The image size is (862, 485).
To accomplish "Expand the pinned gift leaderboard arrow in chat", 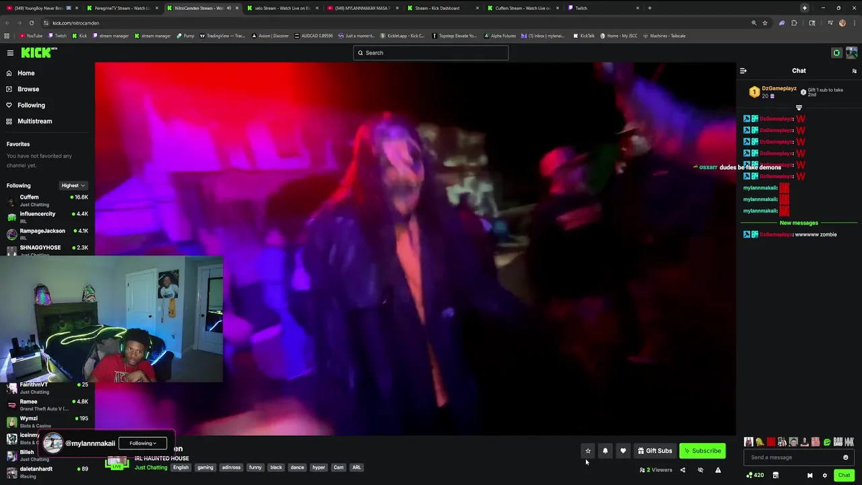I will (799, 108).
